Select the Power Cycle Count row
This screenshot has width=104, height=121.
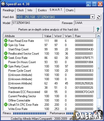coord(50,70)
